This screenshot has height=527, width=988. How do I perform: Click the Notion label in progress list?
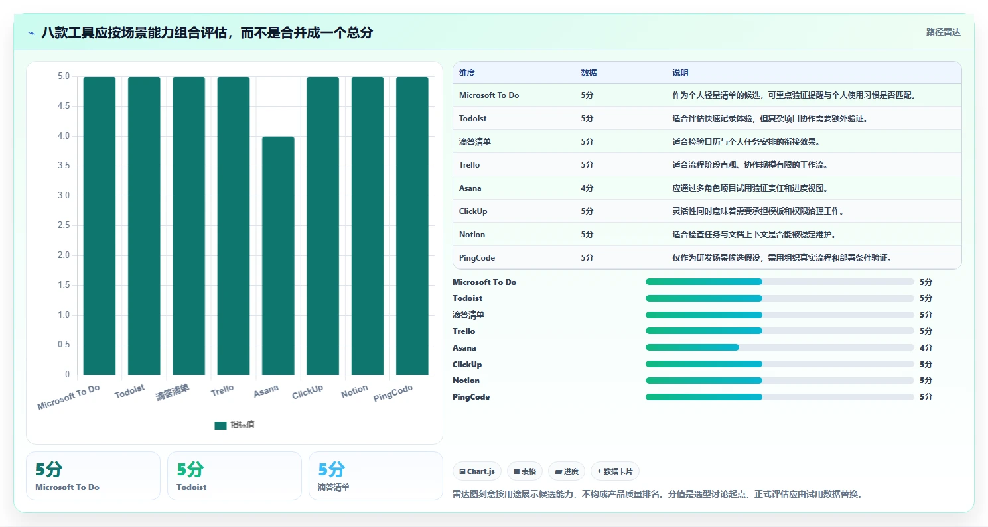point(466,381)
